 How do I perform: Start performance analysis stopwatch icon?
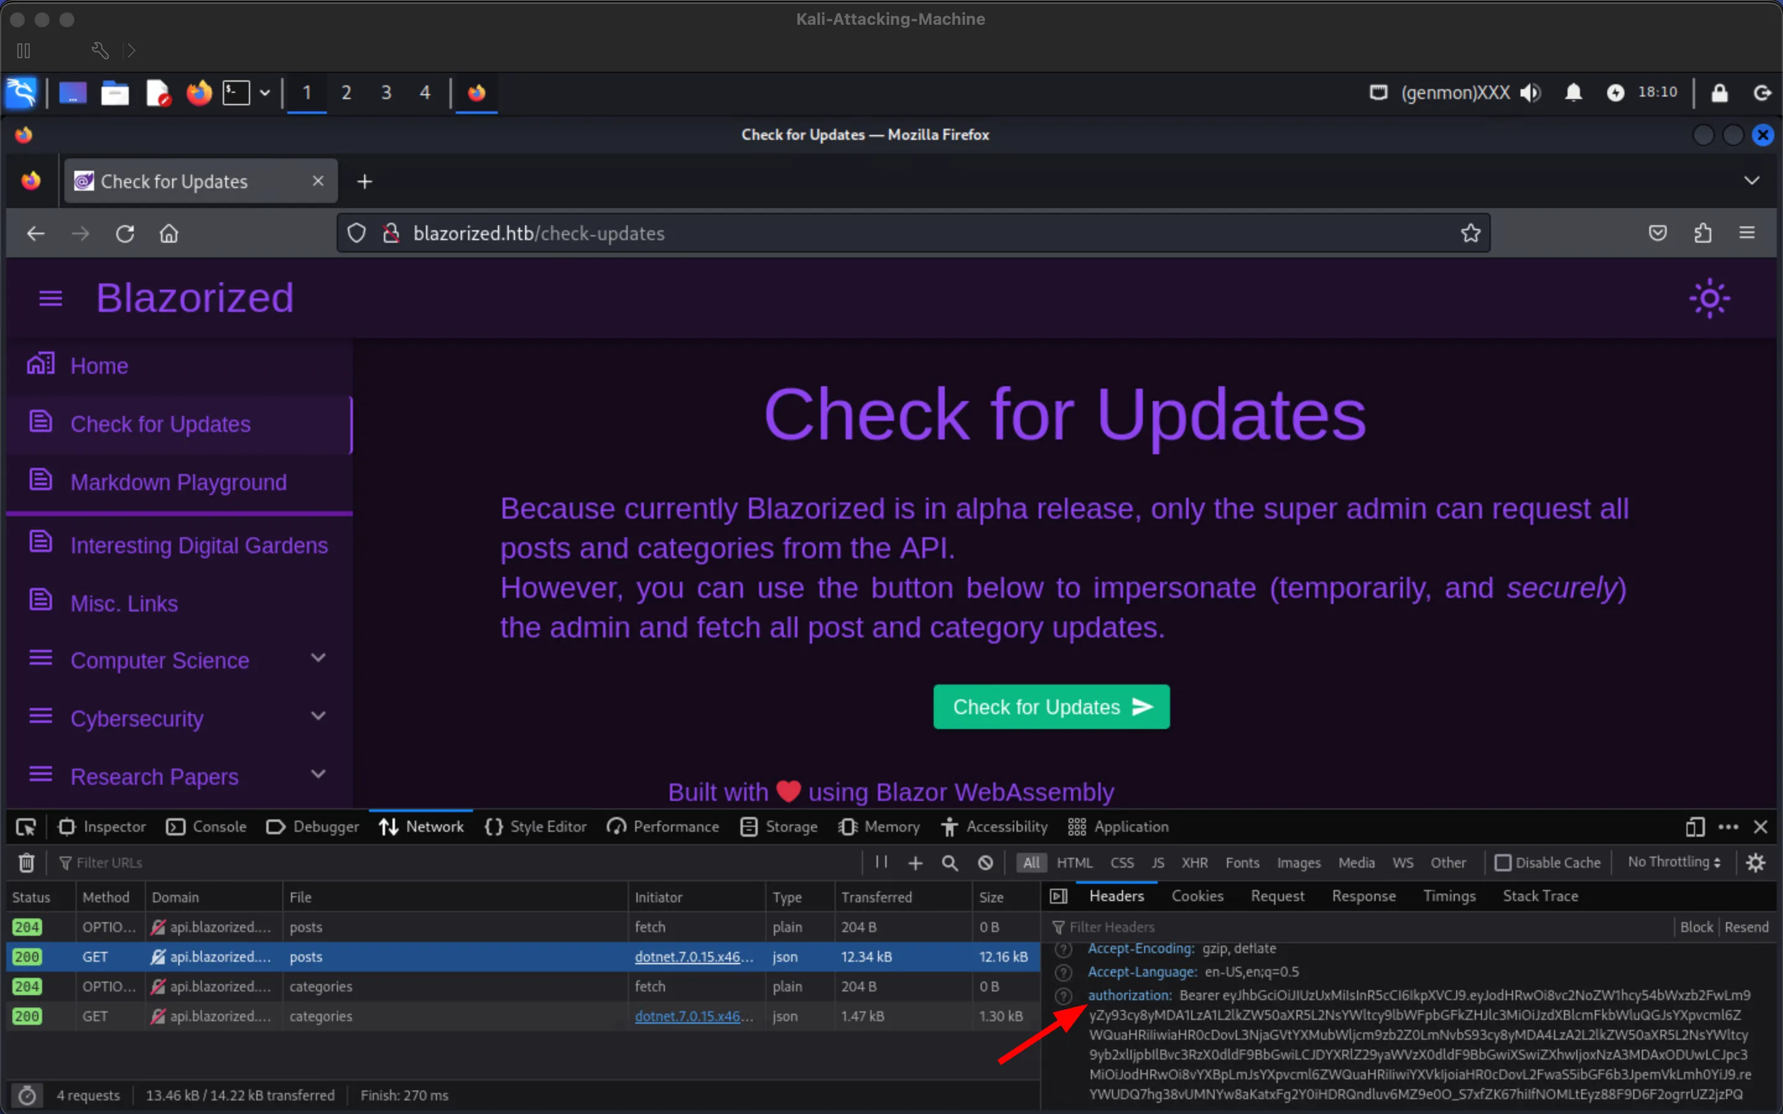(x=27, y=1096)
